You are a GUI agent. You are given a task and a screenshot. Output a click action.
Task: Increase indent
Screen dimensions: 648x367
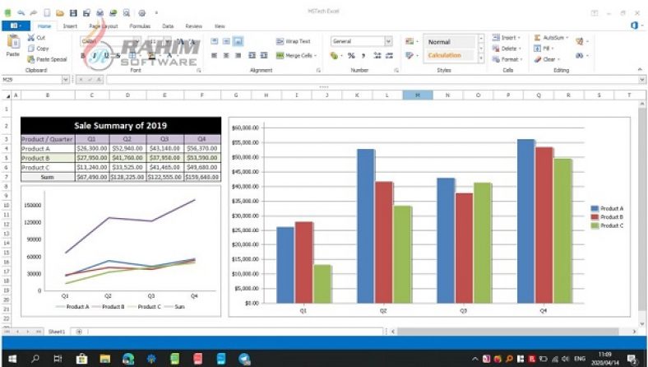[x=264, y=55]
